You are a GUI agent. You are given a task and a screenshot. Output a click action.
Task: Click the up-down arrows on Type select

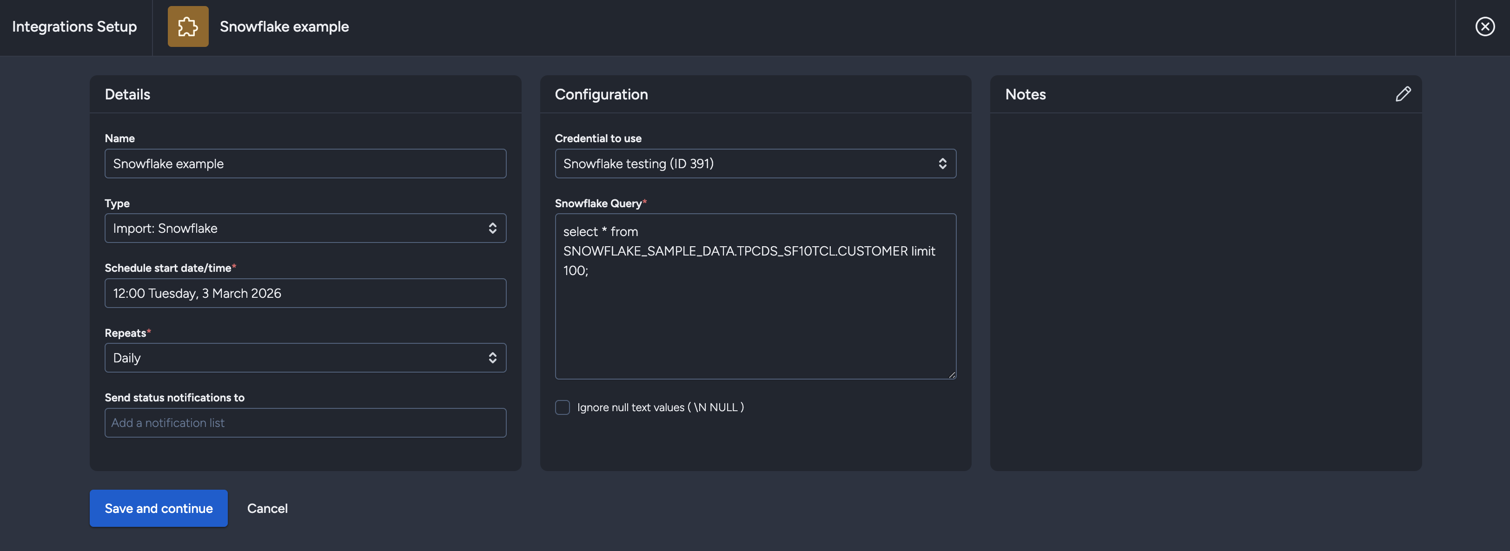[x=492, y=229]
